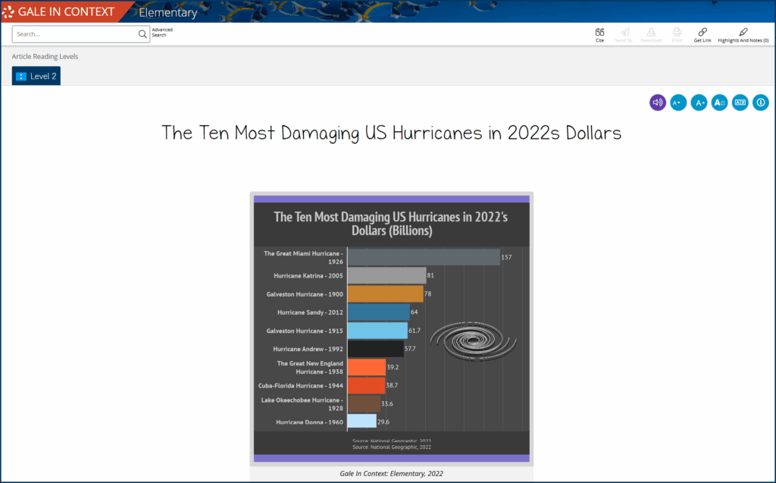The image size is (776, 483).
Task: Select the Level 2 reading level tab
Action: (x=36, y=76)
